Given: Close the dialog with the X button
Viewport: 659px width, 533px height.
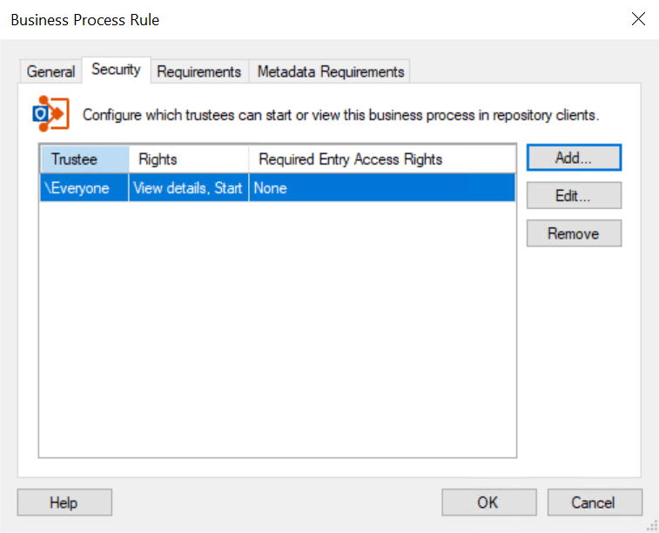Looking at the screenshot, I should coord(638,19).
